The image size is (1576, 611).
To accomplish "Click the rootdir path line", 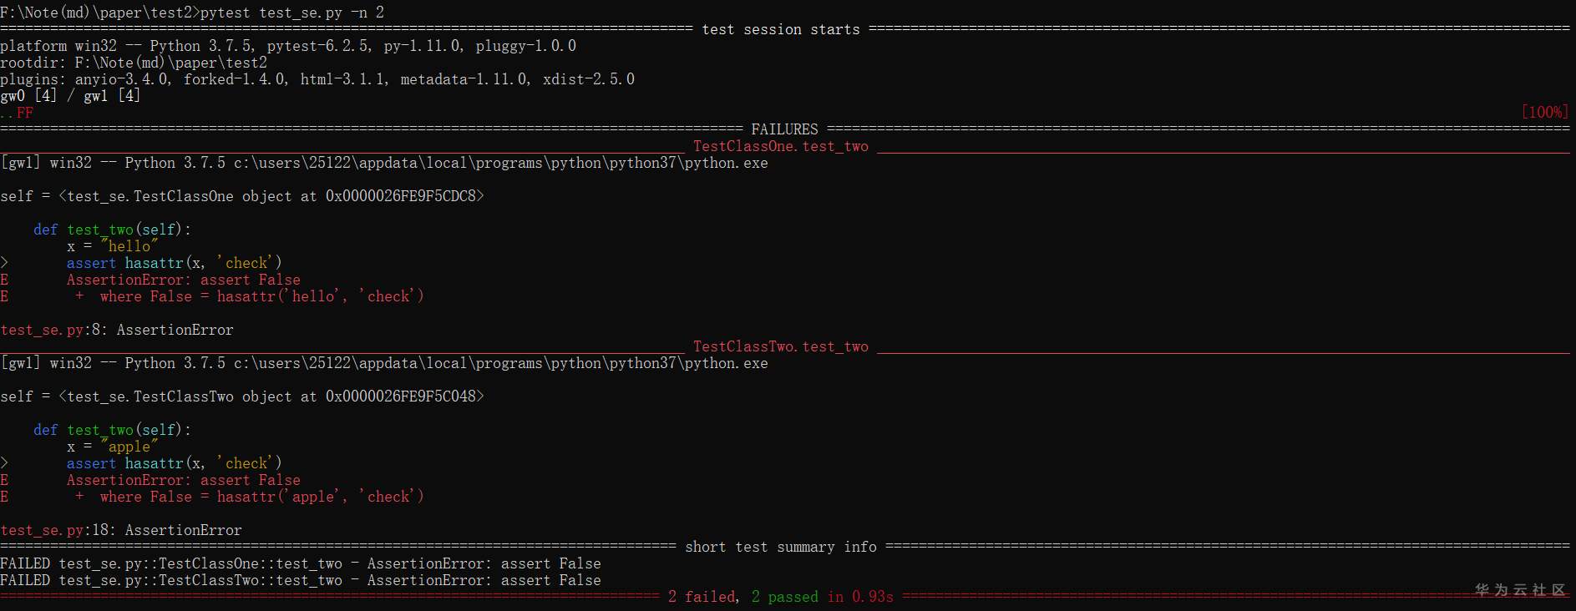I will click(x=134, y=63).
